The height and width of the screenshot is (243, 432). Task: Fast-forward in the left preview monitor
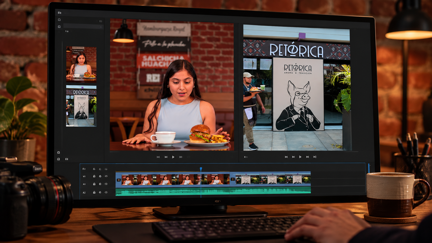coord(181,157)
